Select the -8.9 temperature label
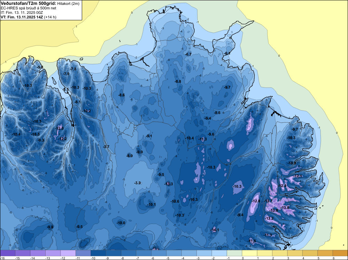This screenshot has height=260, width=348. coord(129,156)
